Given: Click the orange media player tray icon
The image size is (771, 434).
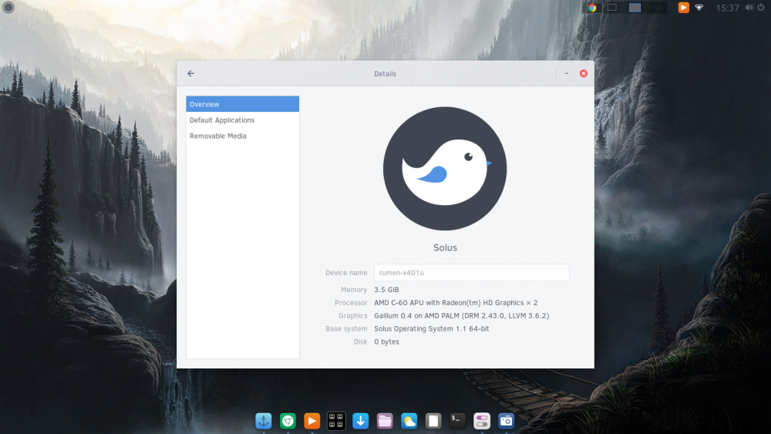Looking at the screenshot, I should (x=683, y=8).
